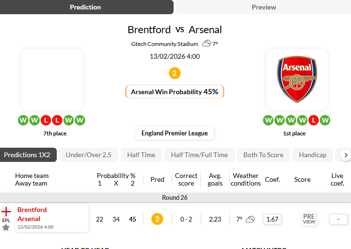The height and width of the screenshot is (249, 351).
Task: Click the orange prediction badge in table row
Action: click(x=157, y=219)
